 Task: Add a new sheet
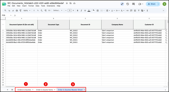click(7, 90)
